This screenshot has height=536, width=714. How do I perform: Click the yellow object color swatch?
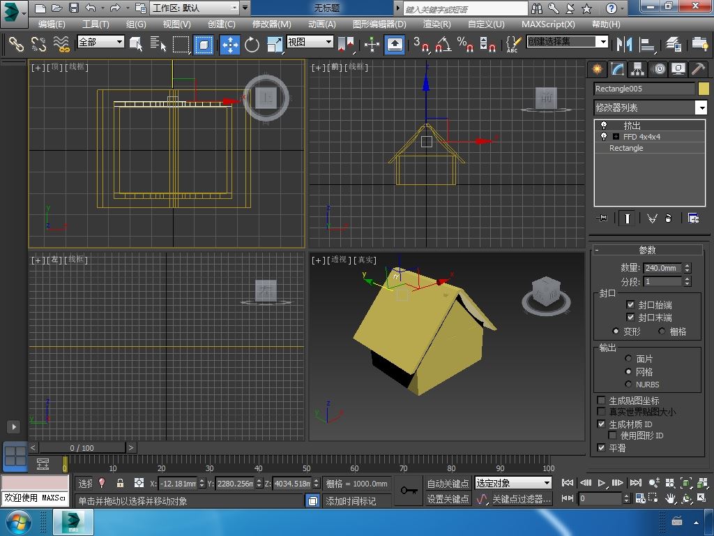click(x=704, y=89)
